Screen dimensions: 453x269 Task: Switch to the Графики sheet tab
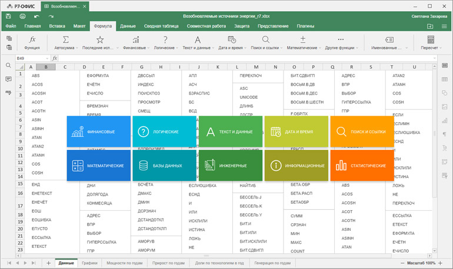(89, 264)
